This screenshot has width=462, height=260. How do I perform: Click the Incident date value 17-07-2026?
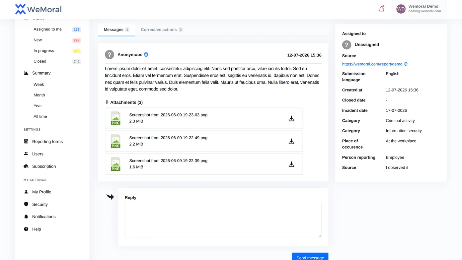(396, 110)
